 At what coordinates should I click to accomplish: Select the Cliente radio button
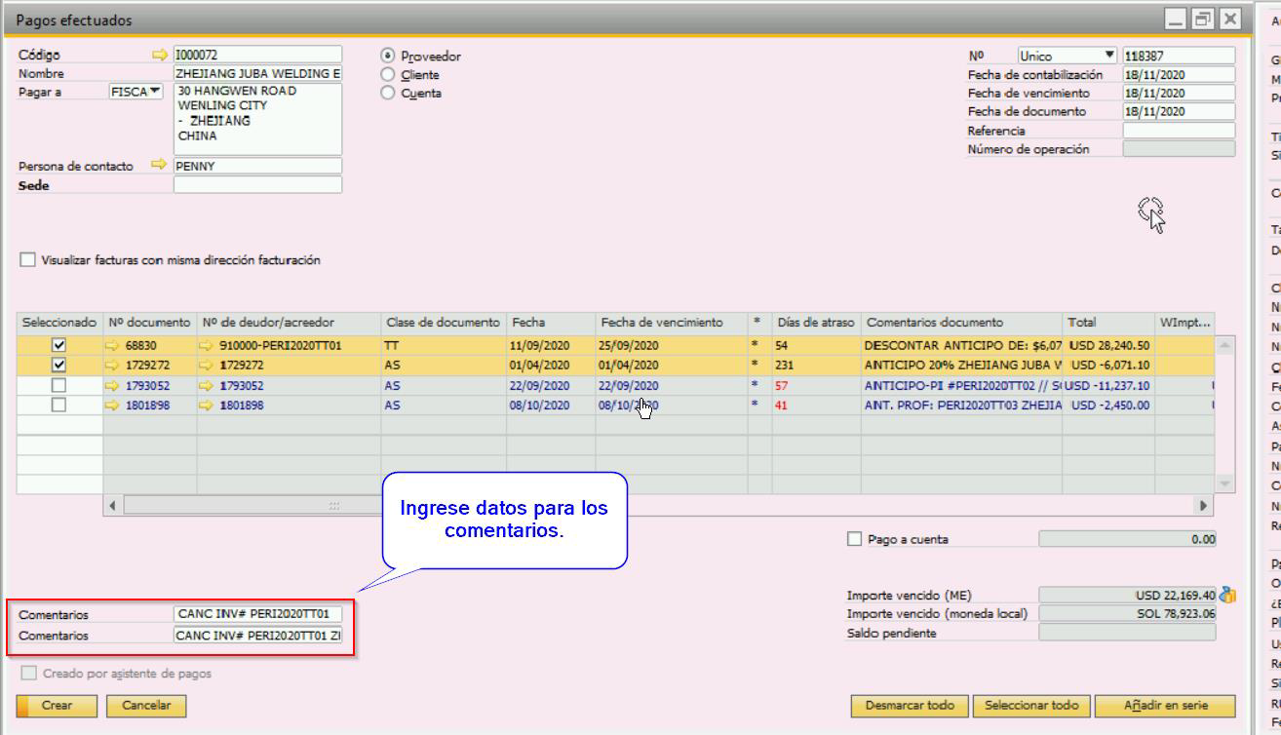click(388, 75)
